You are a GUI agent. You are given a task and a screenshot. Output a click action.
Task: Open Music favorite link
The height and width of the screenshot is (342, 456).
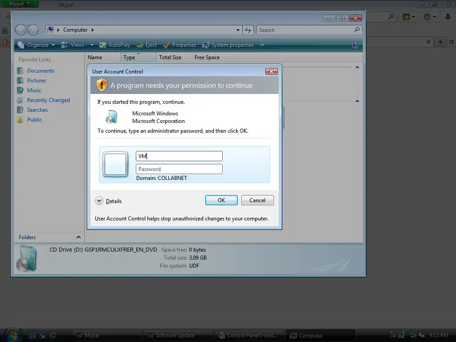click(34, 90)
